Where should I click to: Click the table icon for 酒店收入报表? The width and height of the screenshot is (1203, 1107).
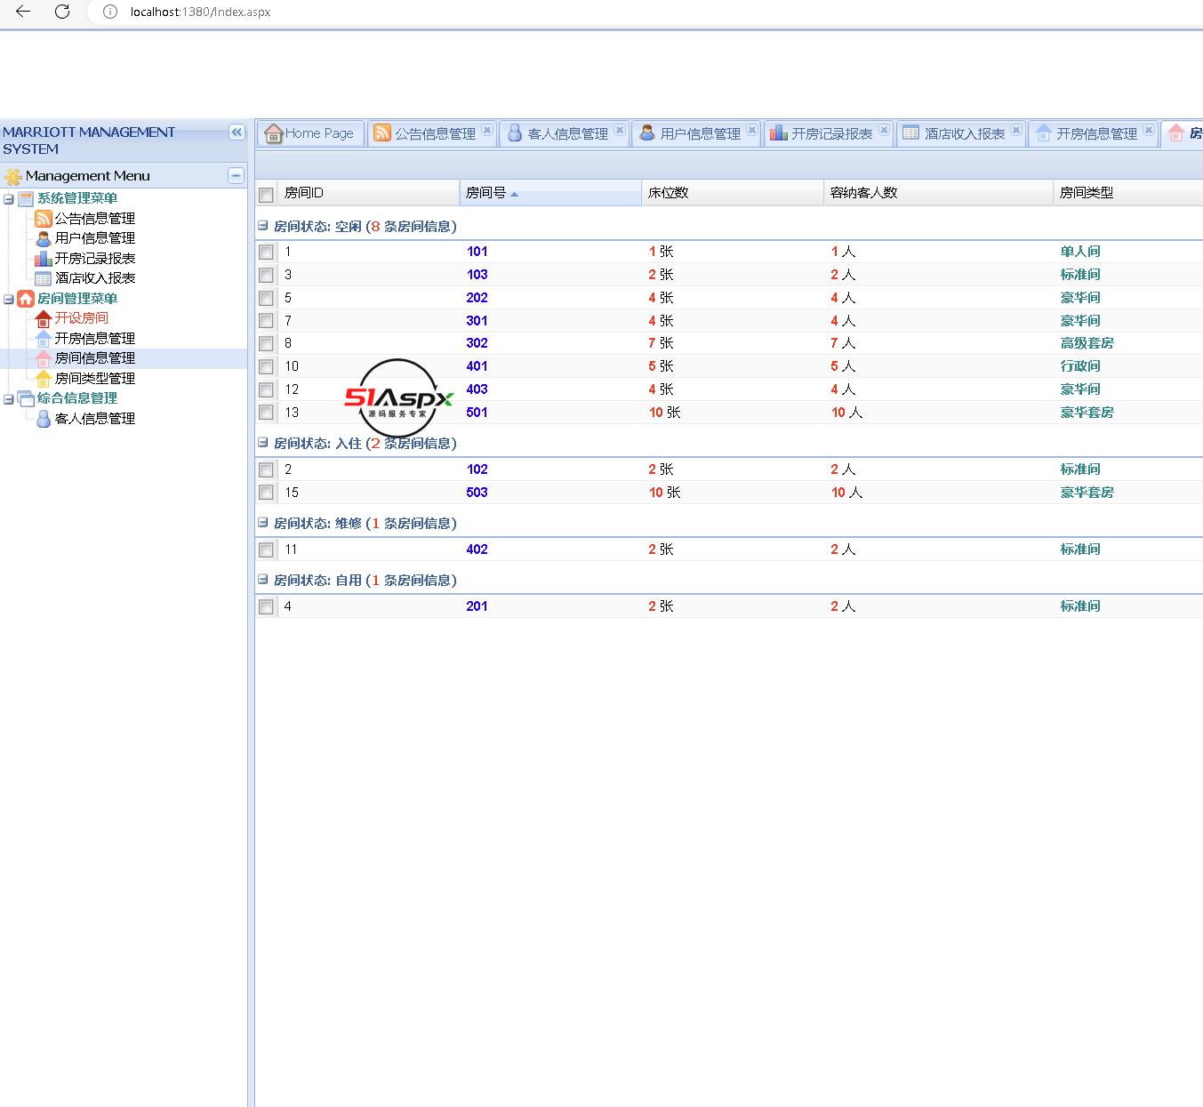pyautogui.click(x=43, y=278)
